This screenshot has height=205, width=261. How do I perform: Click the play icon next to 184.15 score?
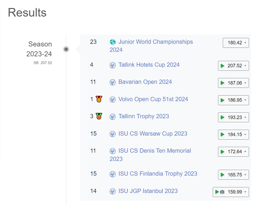pos(222,135)
